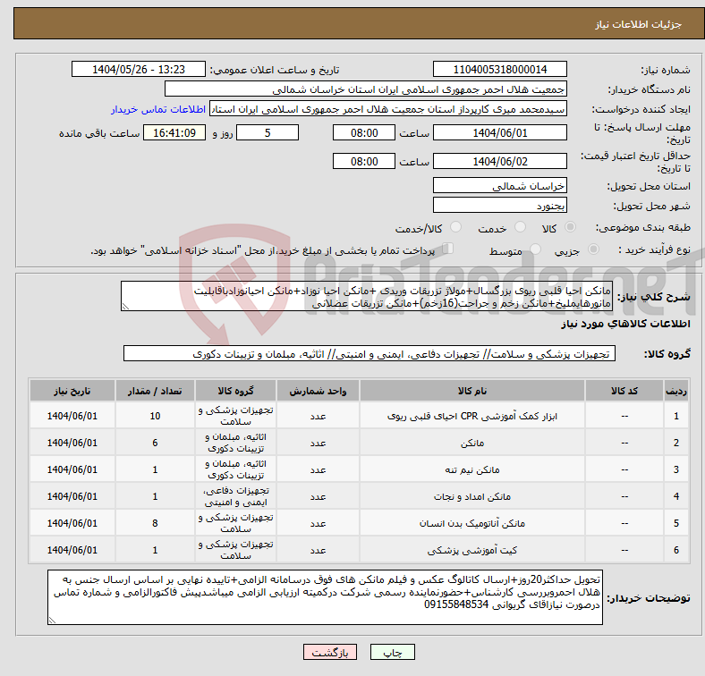Click the request creator name field

[x=388, y=109]
